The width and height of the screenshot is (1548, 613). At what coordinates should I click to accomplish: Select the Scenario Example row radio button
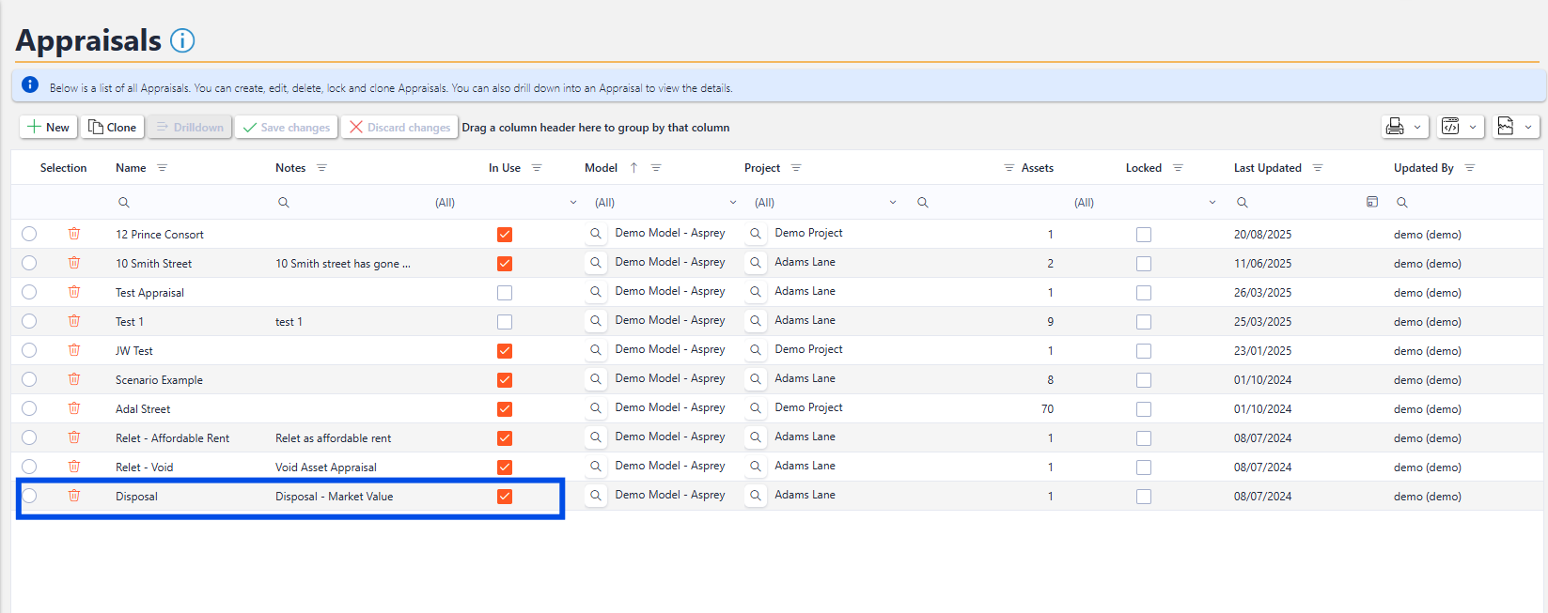pyautogui.click(x=29, y=379)
